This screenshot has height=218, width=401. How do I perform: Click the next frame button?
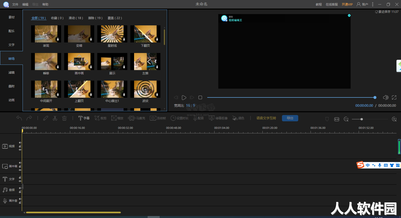[192, 97]
